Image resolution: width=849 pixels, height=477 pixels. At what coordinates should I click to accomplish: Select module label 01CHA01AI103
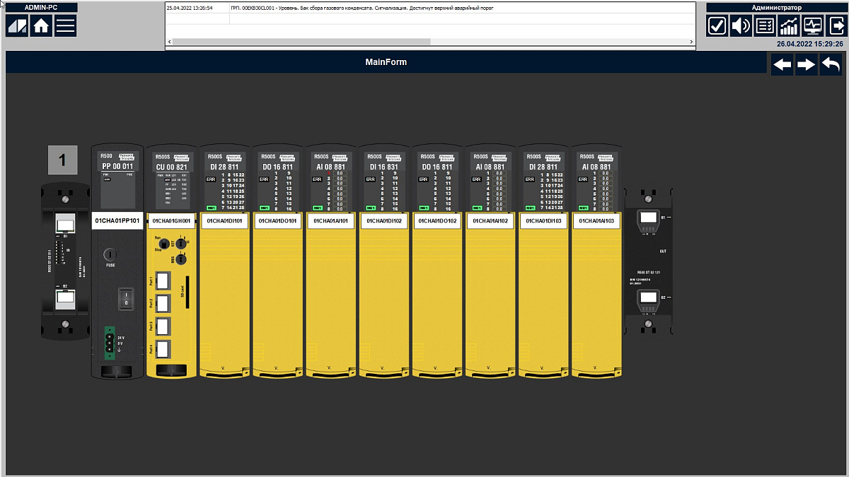[x=596, y=221]
